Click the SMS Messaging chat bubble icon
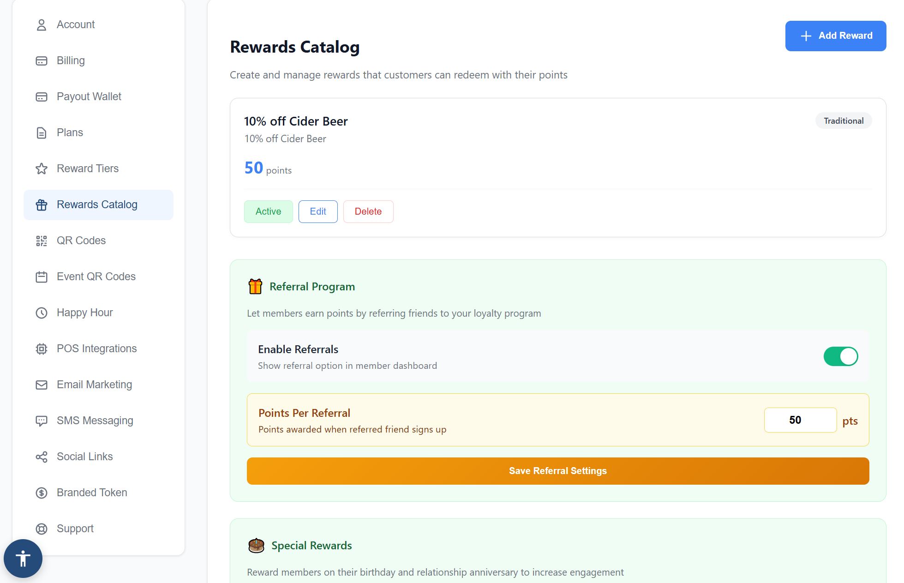Screen dimensions: 904x583 [x=42, y=421]
